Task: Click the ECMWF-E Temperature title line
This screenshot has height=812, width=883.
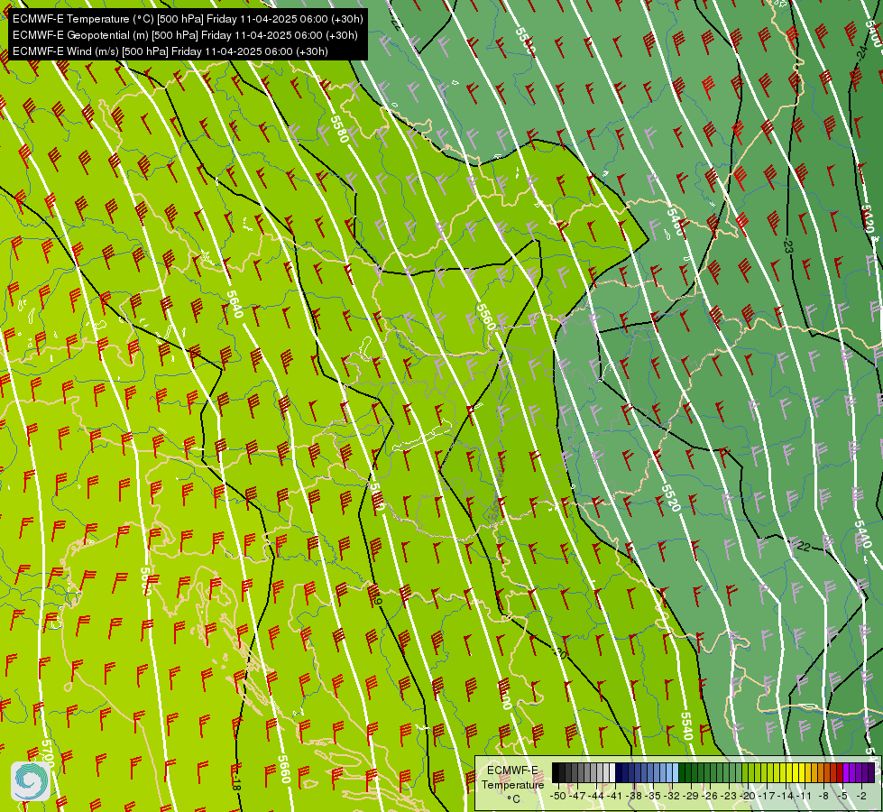Action: pos(188,19)
